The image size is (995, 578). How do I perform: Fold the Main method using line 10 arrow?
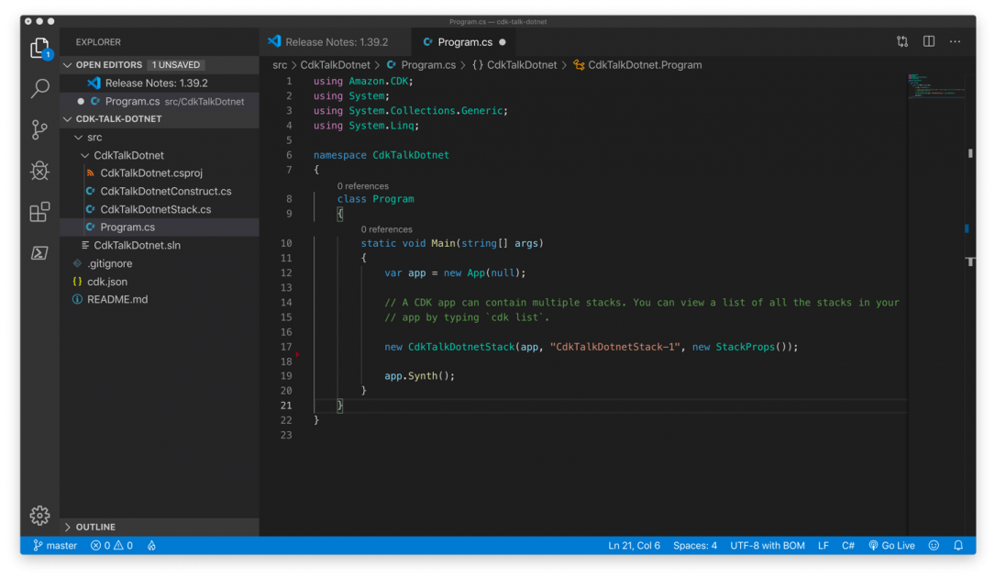(301, 243)
